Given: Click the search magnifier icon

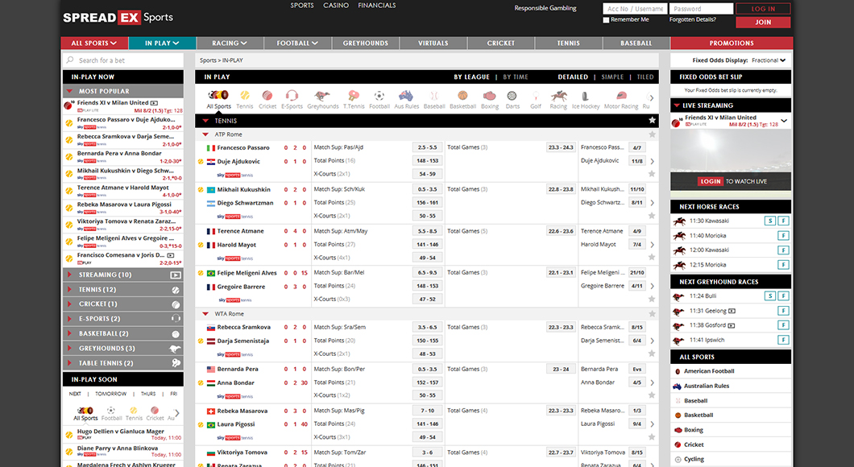Looking at the screenshot, I should tap(70, 60).
